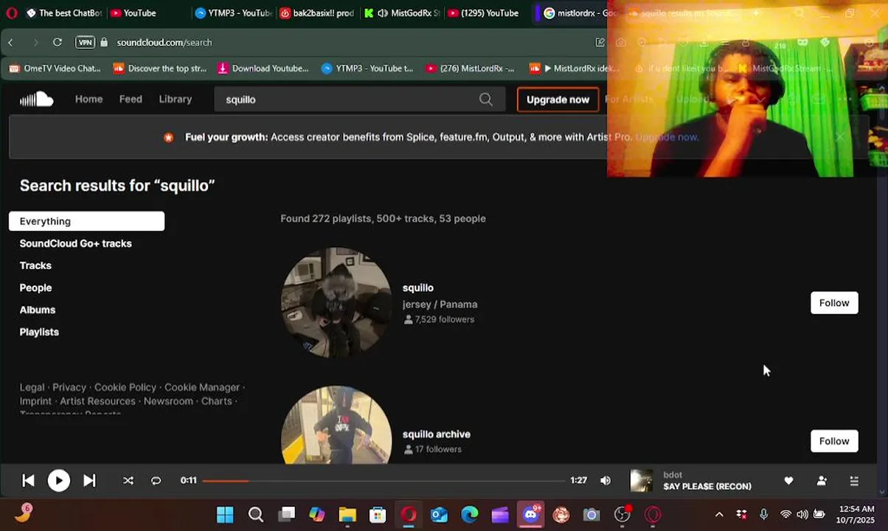Go back in browser history
888x531 pixels.
(10, 43)
